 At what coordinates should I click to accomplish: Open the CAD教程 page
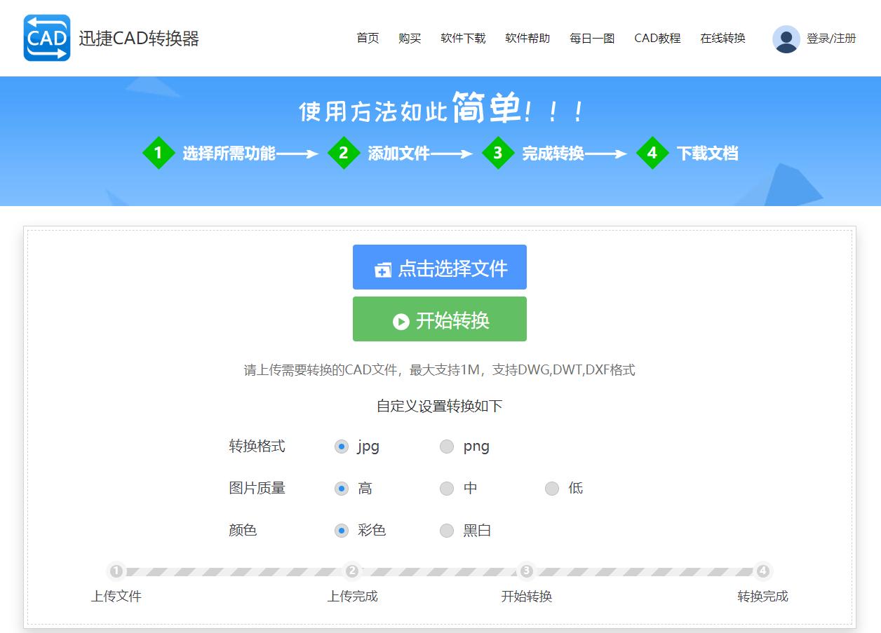click(657, 39)
